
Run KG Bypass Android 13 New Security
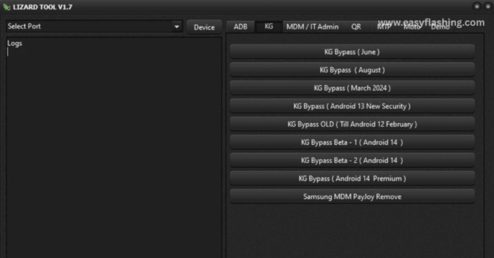352,106
